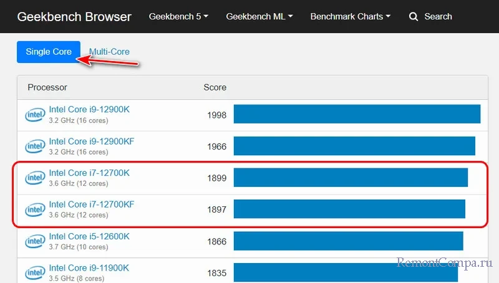Open the Intel Core i7-12700K link
The width and height of the screenshot is (499, 283).
tap(89, 173)
